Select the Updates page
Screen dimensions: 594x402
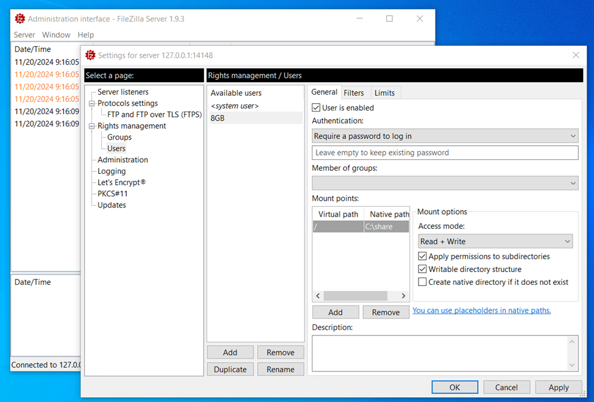(x=111, y=205)
